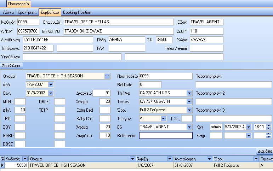Decrease the Ενημ time spinner

click(x=269, y=137)
